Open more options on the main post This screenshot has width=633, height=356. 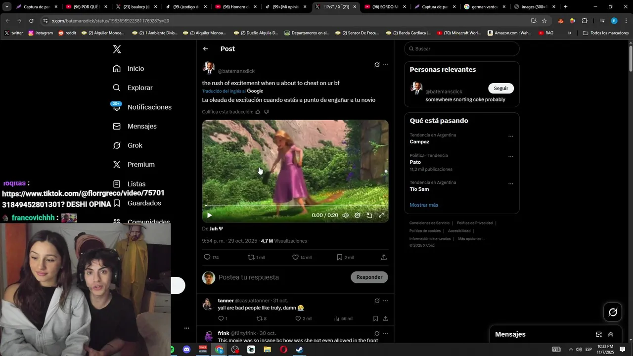(x=385, y=65)
